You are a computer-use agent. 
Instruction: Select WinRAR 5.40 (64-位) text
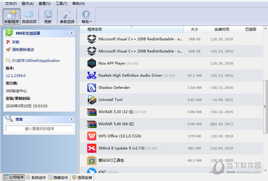point(116,124)
